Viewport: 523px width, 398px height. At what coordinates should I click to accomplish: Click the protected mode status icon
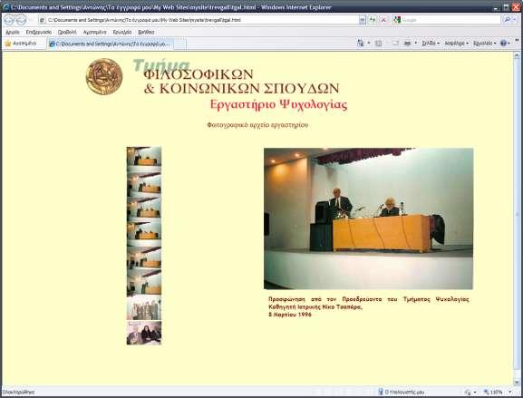[x=468, y=392]
